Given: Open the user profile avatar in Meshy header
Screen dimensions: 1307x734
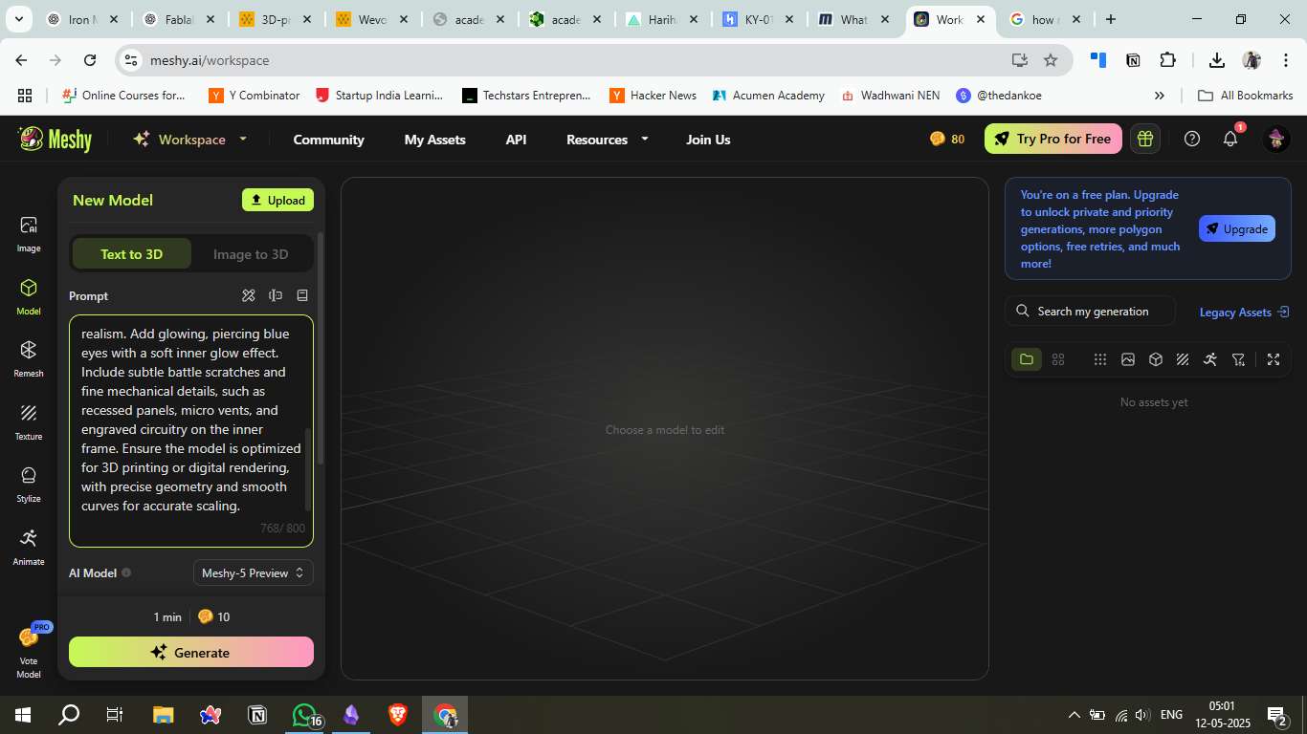Looking at the screenshot, I should tap(1276, 139).
